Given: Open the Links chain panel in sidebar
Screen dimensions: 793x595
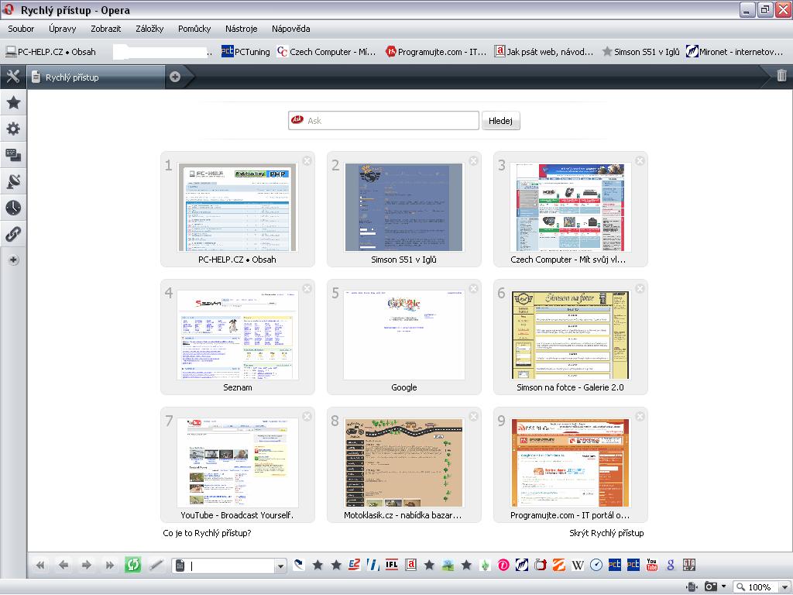Looking at the screenshot, I should tap(13, 234).
